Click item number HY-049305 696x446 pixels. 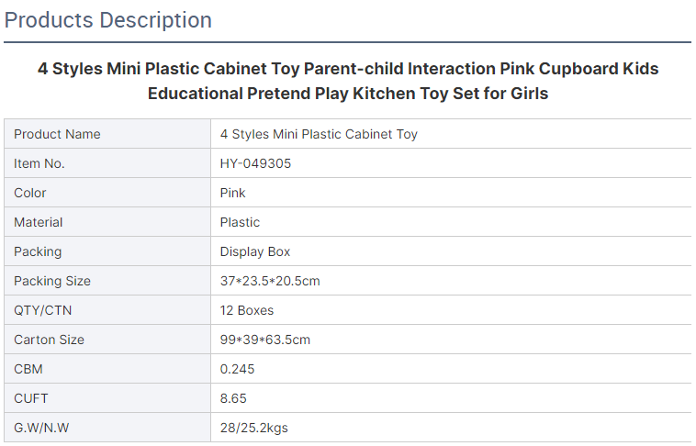point(255,163)
